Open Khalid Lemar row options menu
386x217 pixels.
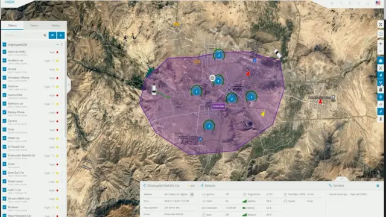(62, 181)
